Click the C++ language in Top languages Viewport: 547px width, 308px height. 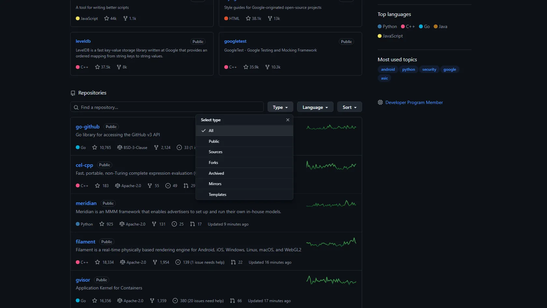(x=408, y=26)
